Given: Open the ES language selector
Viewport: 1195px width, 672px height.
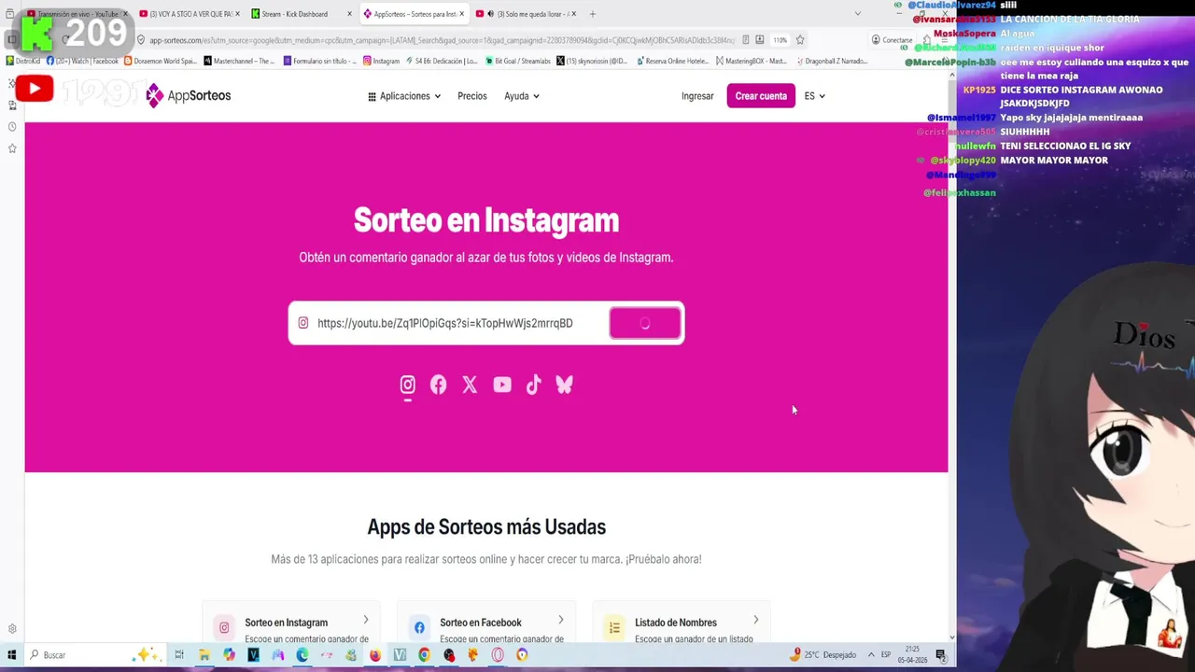Looking at the screenshot, I should tap(814, 96).
